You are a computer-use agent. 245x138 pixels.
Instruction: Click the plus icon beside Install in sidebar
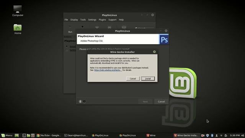67,46
